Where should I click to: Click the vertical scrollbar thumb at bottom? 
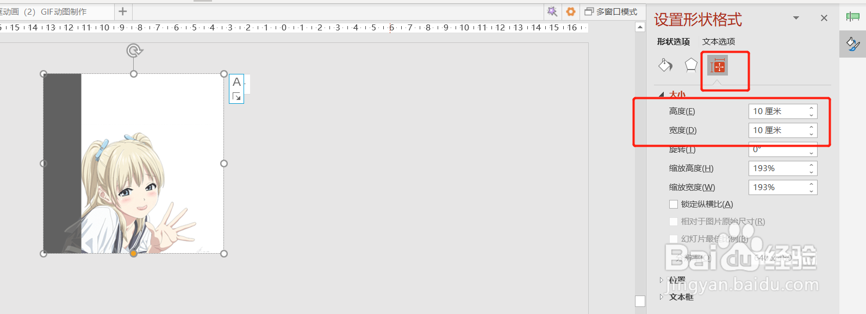tap(640, 301)
